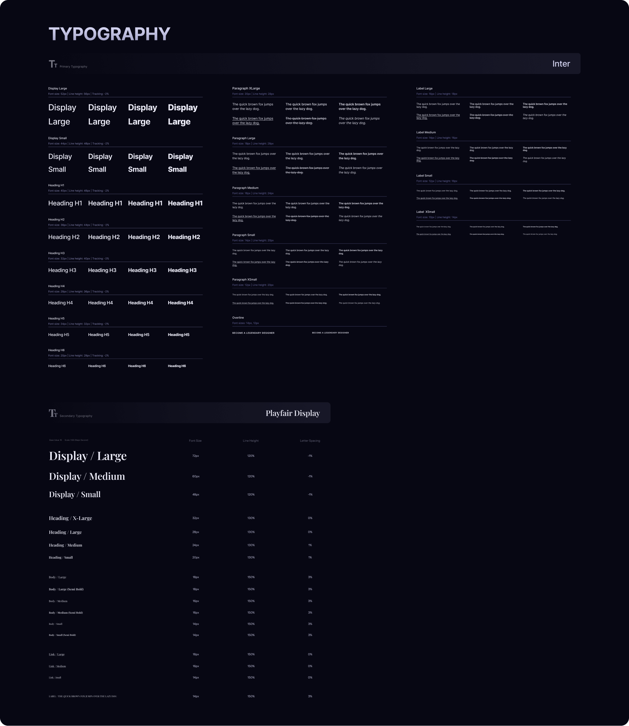Viewport: 629px width, 726px height.
Task: Click the Tt icon beside Secondary Typography
Action: point(53,413)
